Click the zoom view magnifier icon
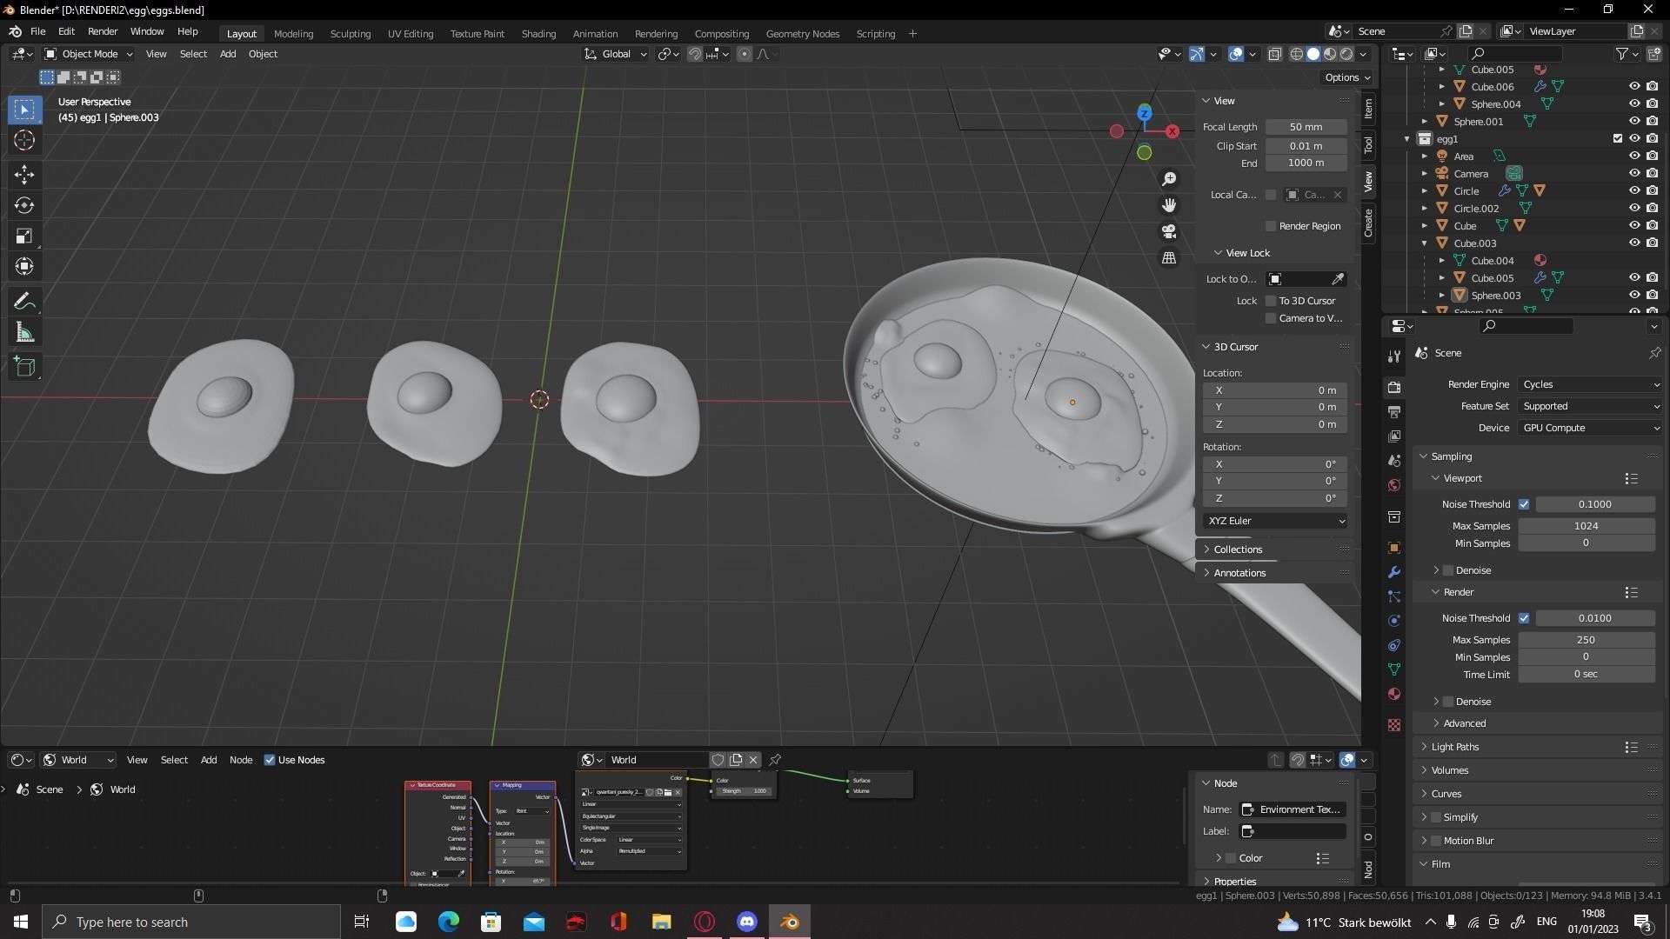Image resolution: width=1670 pixels, height=939 pixels. (x=1169, y=178)
